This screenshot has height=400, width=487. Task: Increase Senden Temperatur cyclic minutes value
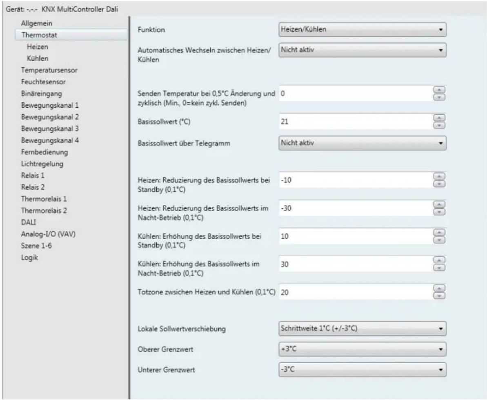pos(439,90)
